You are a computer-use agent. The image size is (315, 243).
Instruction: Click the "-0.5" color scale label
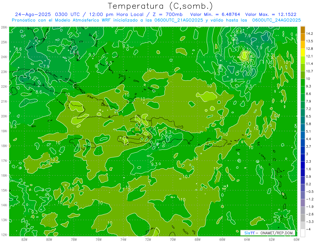click(x=309, y=192)
